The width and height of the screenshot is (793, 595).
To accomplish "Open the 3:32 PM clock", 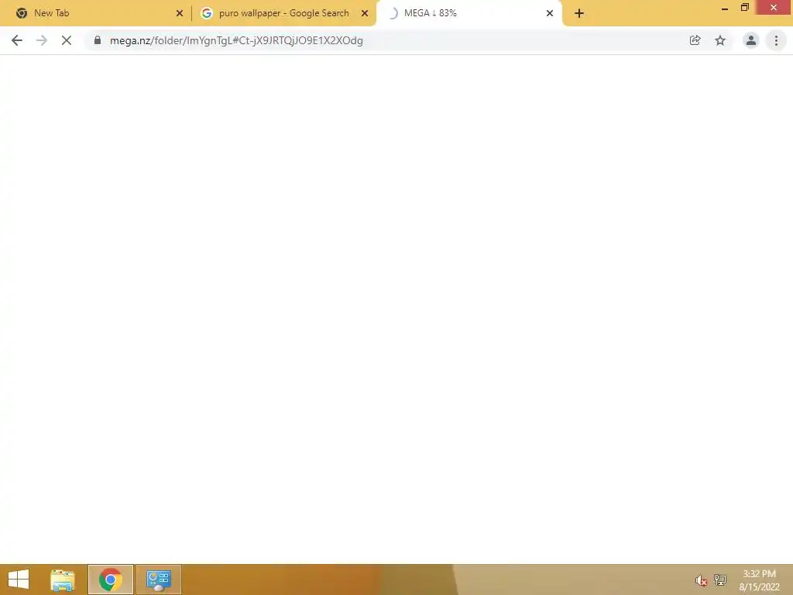I will (759, 580).
